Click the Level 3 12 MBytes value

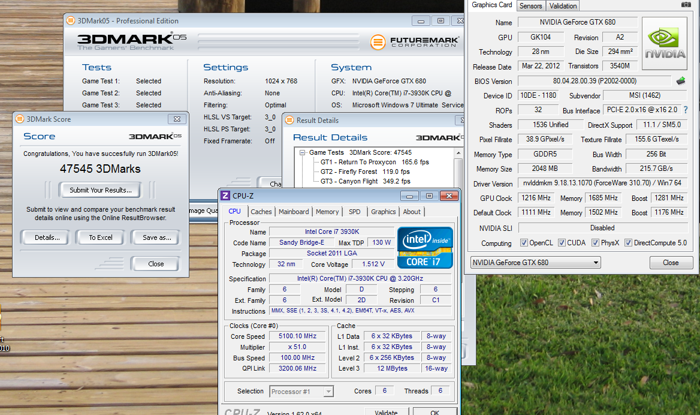pyautogui.click(x=392, y=369)
